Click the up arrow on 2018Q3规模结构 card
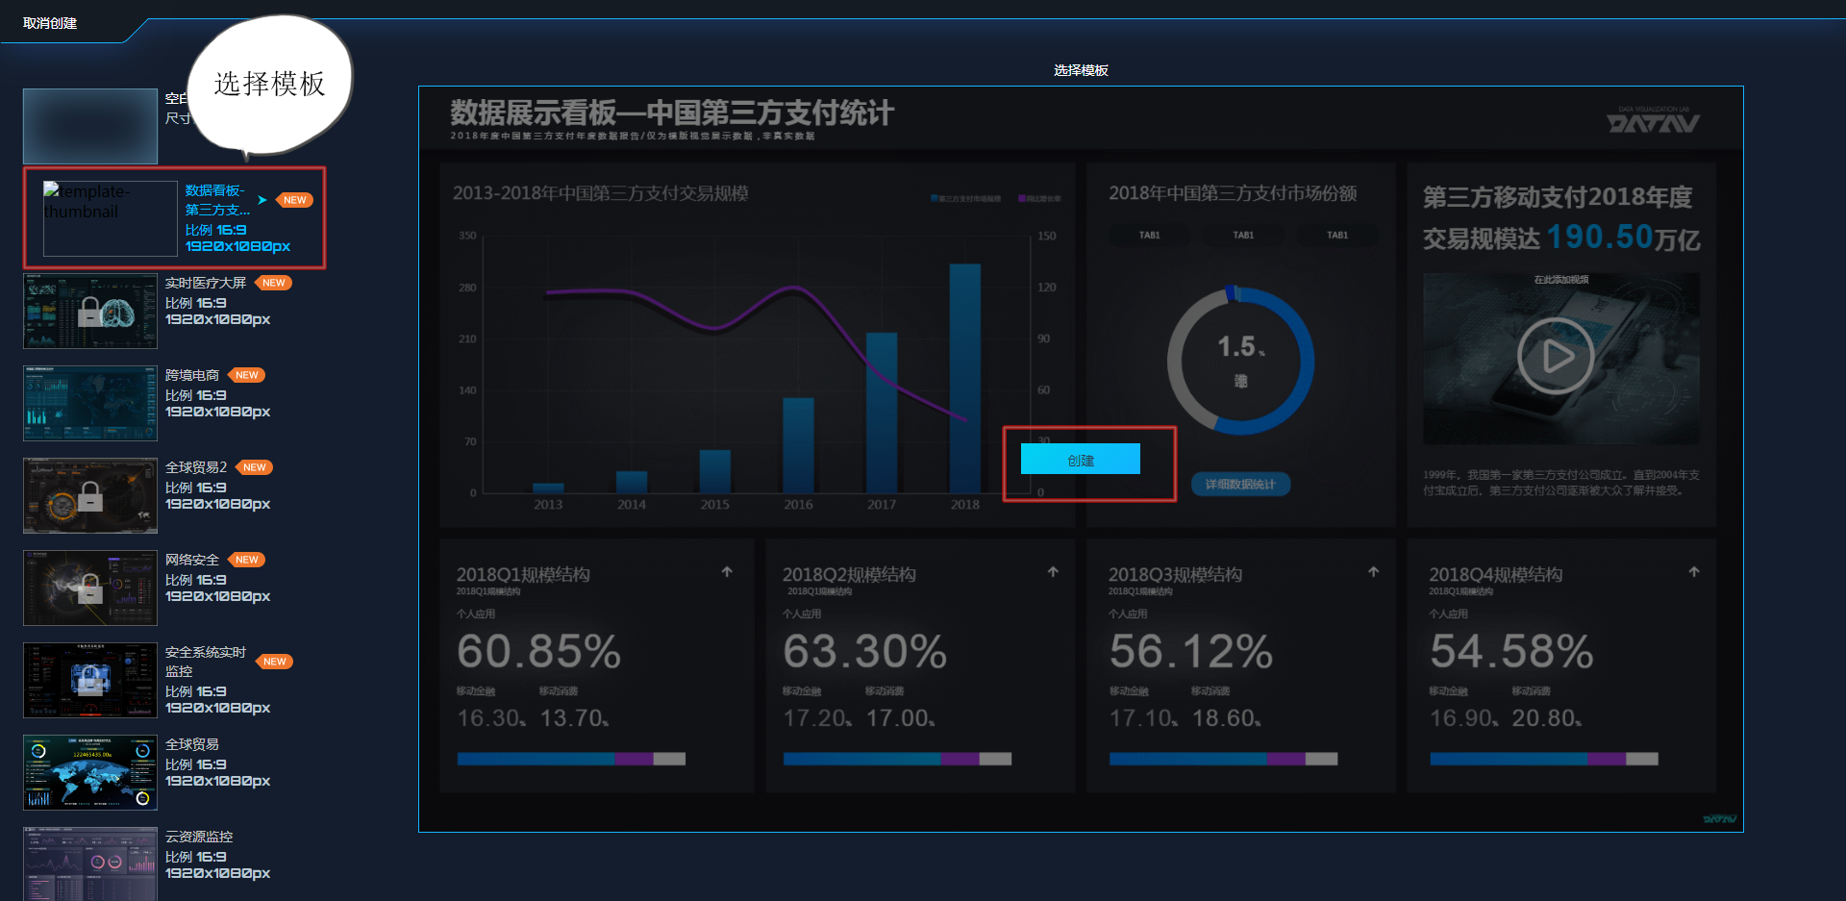 click(x=1373, y=571)
